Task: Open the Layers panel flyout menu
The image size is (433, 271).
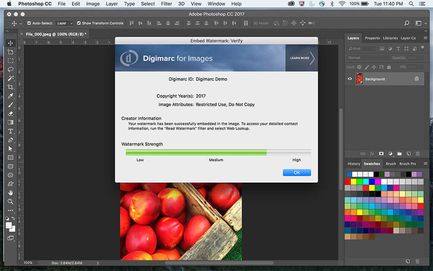Action: (426, 38)
